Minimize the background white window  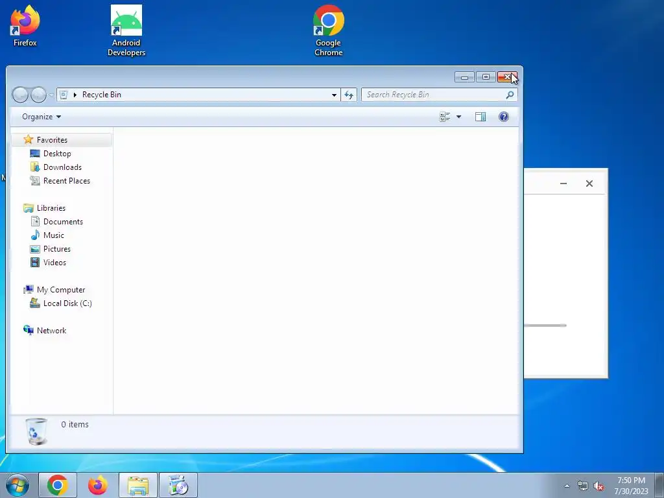[x=563, y=184]
